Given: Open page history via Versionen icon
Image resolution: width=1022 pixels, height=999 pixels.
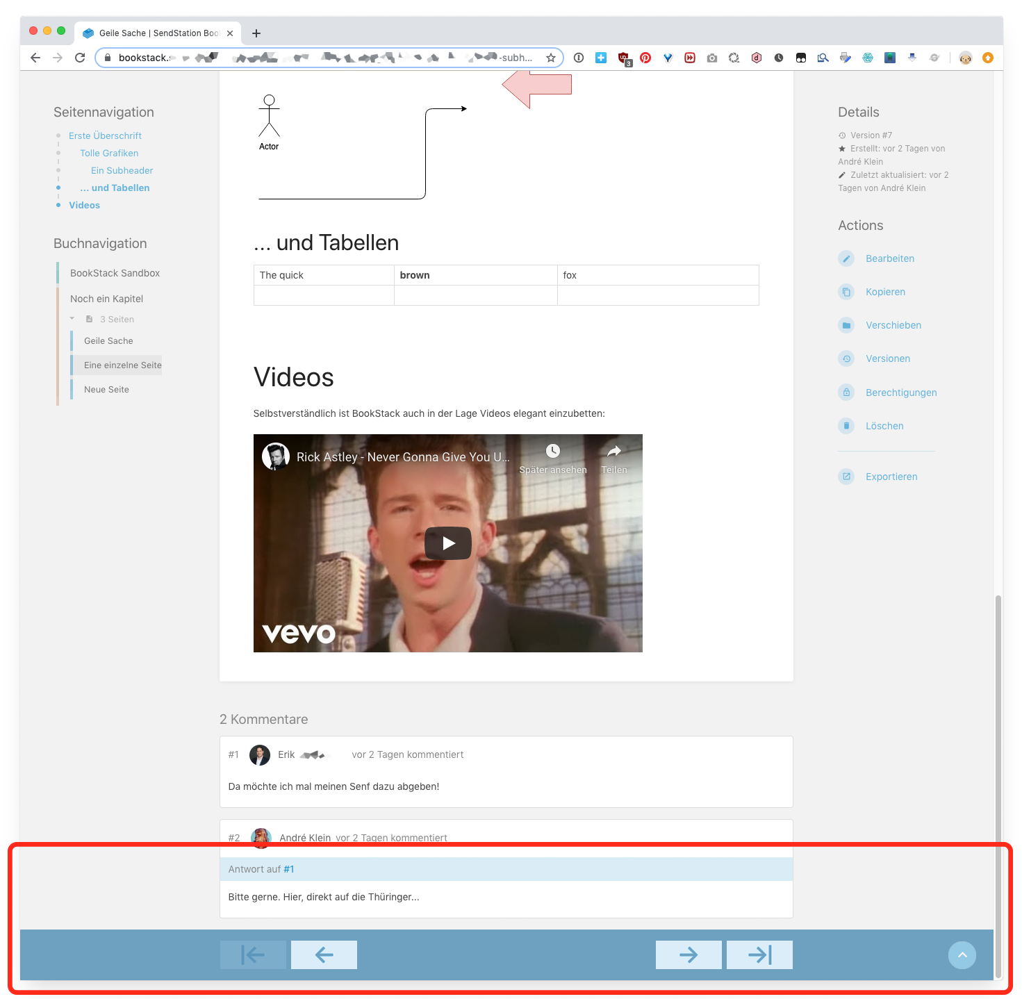Looking at the screenshot, I should 846,358.
